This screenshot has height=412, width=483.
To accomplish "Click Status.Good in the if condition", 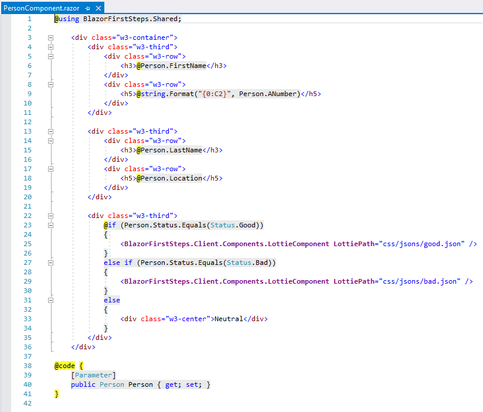I will pyautogui.click(x=233, y=225).
